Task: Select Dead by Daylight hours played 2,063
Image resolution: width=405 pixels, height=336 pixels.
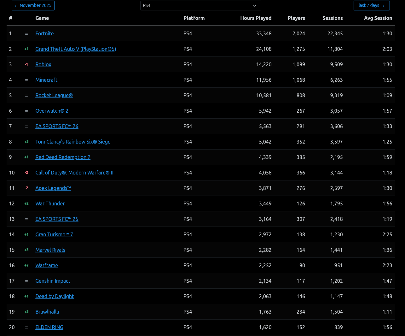Action: [x=265, y=296]
